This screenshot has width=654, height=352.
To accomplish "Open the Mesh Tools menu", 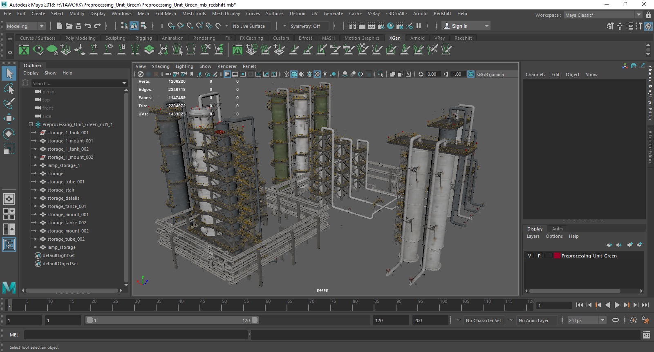I will (x=194, y=14).
